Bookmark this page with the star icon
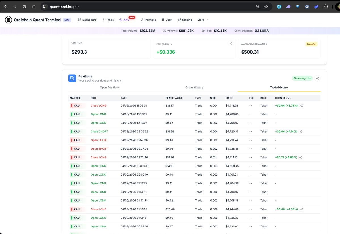Screen dimensions: 340x234 pos(266,7)
